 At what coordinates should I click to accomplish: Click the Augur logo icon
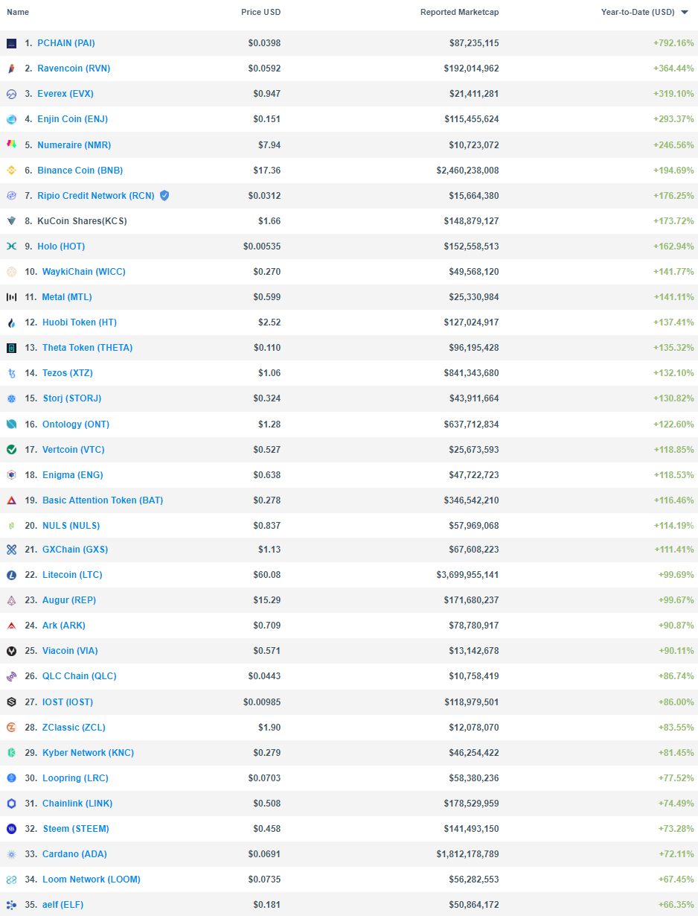click(11, 600)
